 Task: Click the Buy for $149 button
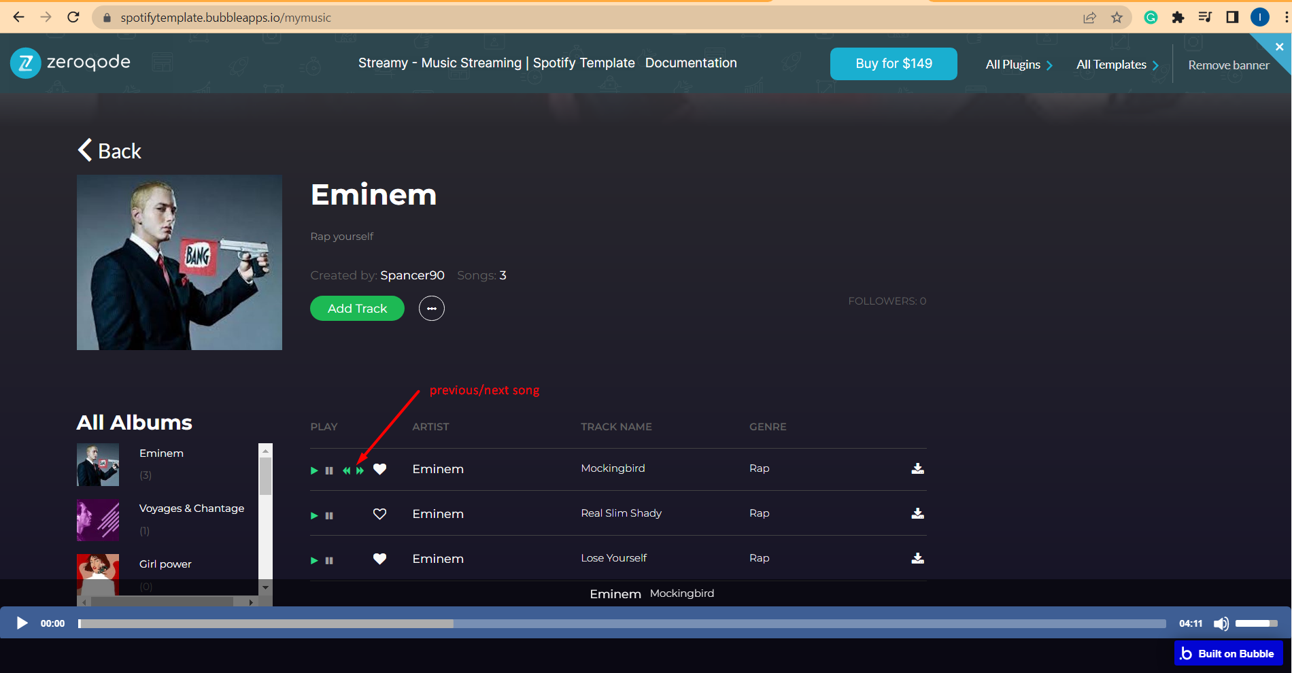(x=894, y=64)
